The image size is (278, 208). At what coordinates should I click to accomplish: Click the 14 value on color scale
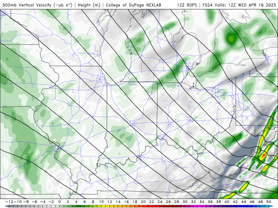pyautogui.click(x=118, y=202)
